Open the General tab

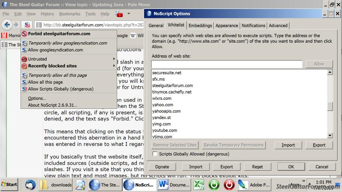(x=156, y=26)
